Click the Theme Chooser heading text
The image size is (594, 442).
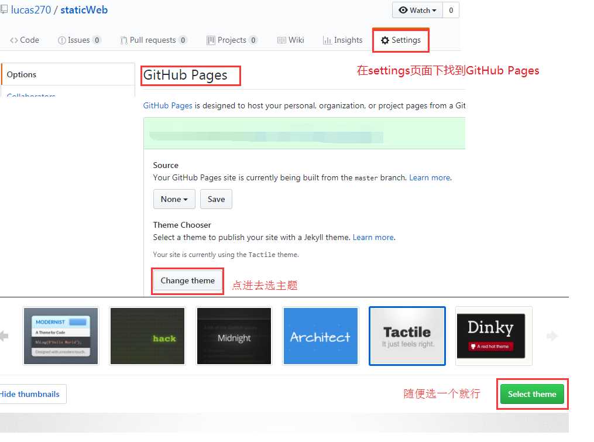[x=182, y=225]
